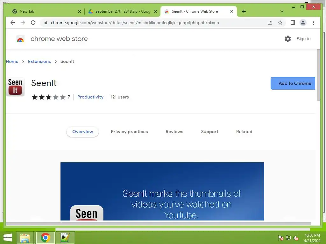326x244 pixels.
Task: Open the Windows Start button
Action: (8, 238)
